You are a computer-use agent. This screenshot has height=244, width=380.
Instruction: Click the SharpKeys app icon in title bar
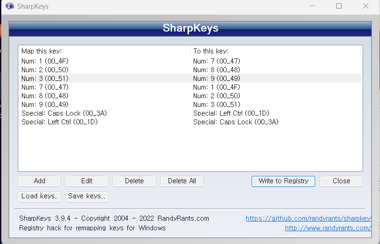tap(10, 6)
